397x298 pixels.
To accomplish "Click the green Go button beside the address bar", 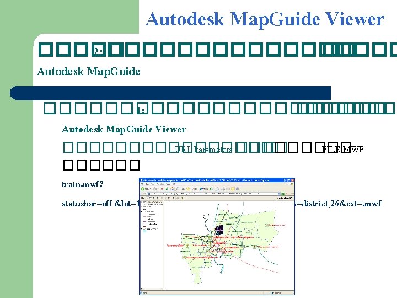I will 283,194.
